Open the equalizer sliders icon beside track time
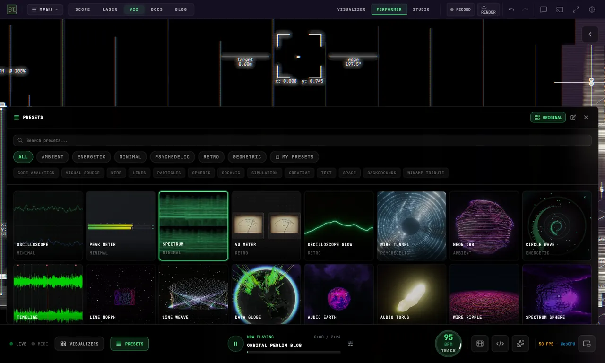The height and width of the screenshot is (363, 605). [x=350, y=344]
